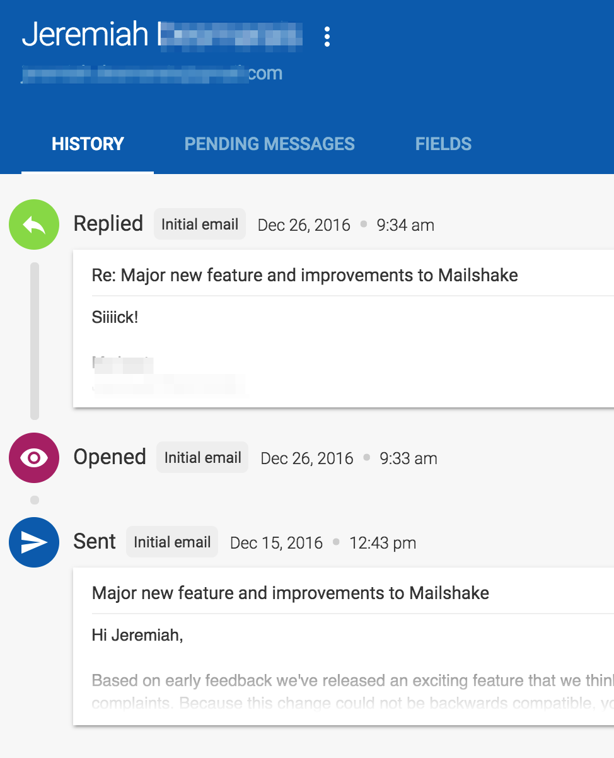Click the Dec 26, 2016 9:34 am timestamp
Viewport: 614px width, 758px height.
point(345,225)
